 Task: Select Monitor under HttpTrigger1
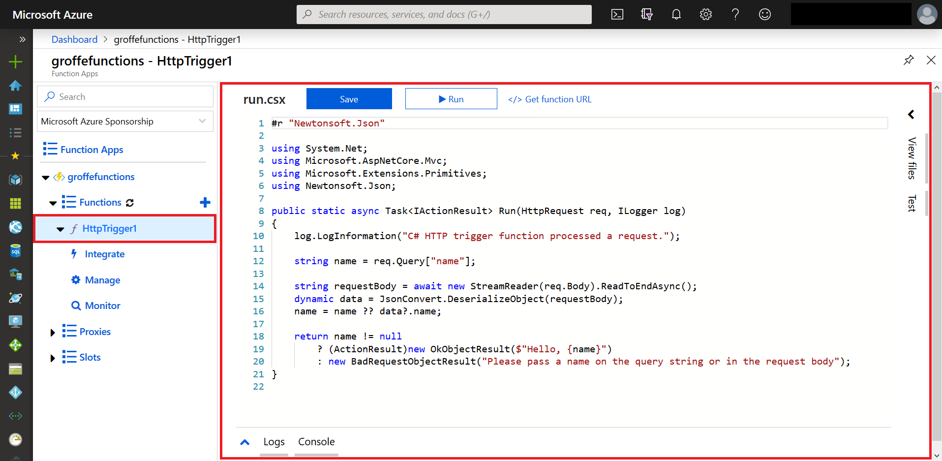click(102, 305)
